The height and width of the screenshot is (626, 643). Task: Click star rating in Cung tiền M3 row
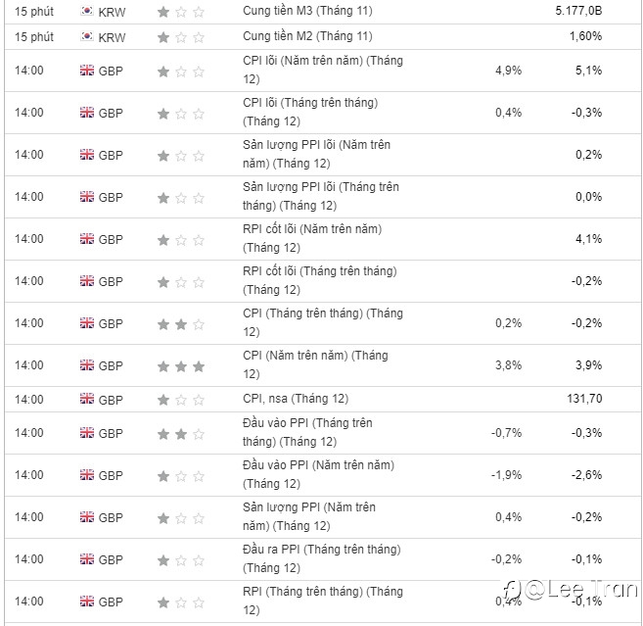pyautogui.click(x=181, y=12)
